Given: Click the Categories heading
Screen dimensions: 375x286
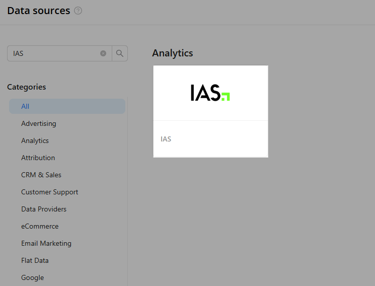Looking at the screenshot, I should (x=27, y=87).
